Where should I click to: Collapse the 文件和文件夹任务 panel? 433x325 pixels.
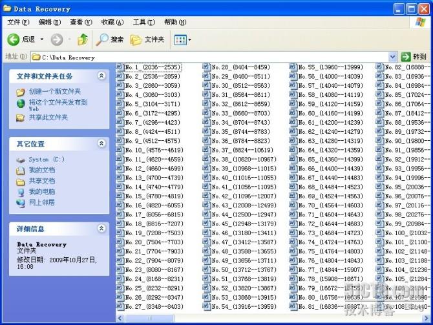click(101, 76)
